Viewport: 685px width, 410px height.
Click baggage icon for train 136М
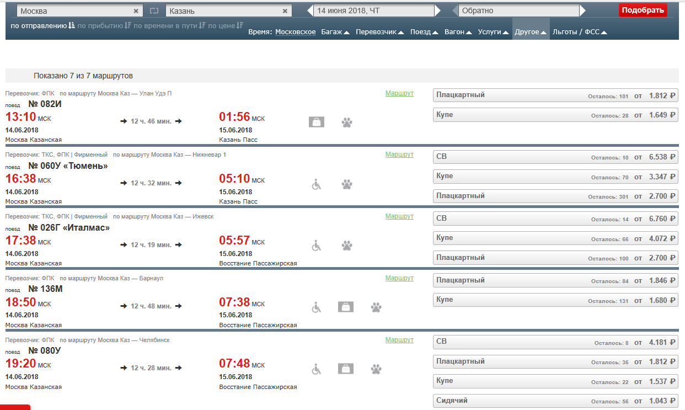pyautogui.click(x=346, y=307)
